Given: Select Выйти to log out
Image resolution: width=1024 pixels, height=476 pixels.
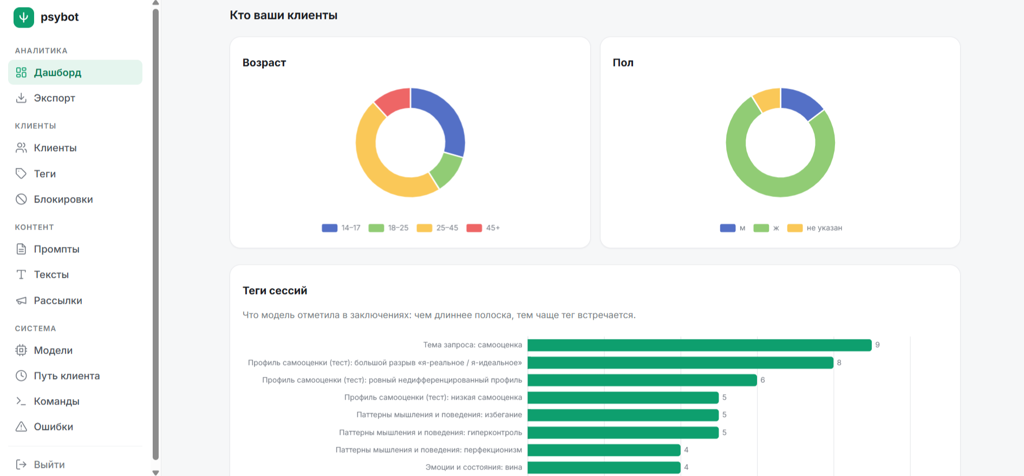Looking at the screenshot, I should click(x=75, y=465).
